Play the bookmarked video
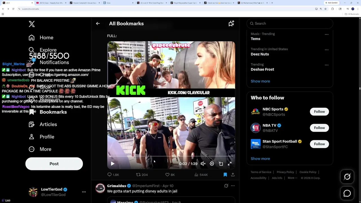Image resolution: width=361 pixels, height=203 pixels. pyautogui.click(x=113, y=164)
